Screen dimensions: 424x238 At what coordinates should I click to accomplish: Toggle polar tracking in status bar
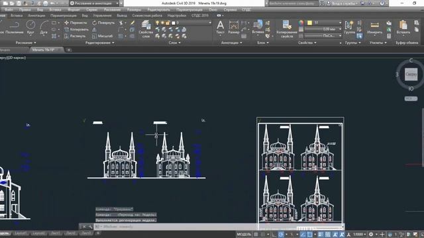coord(281,235)
